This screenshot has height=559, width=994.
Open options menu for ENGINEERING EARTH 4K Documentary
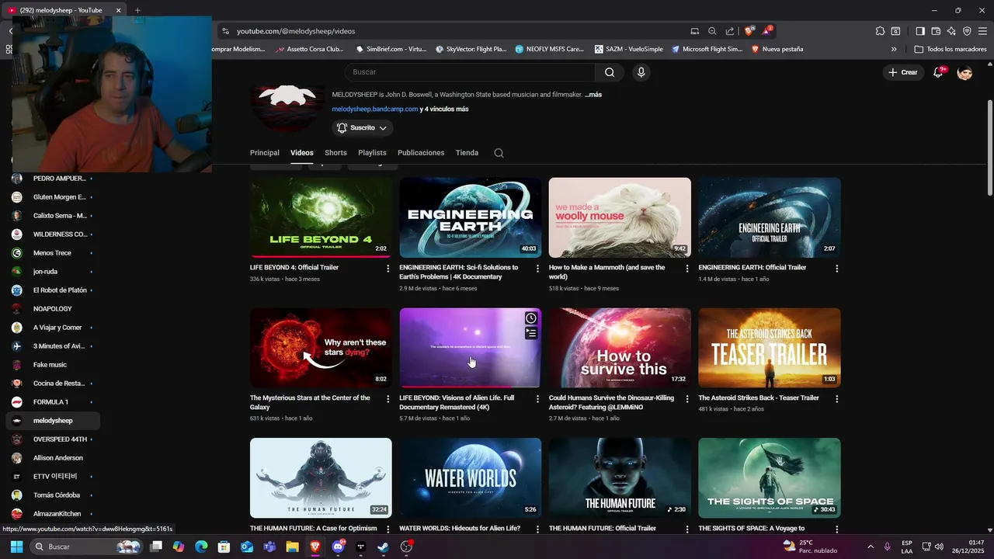click(537, 269)
